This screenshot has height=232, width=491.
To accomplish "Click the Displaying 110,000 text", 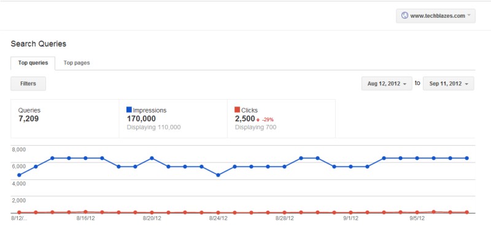I will [x=154, y=127].
